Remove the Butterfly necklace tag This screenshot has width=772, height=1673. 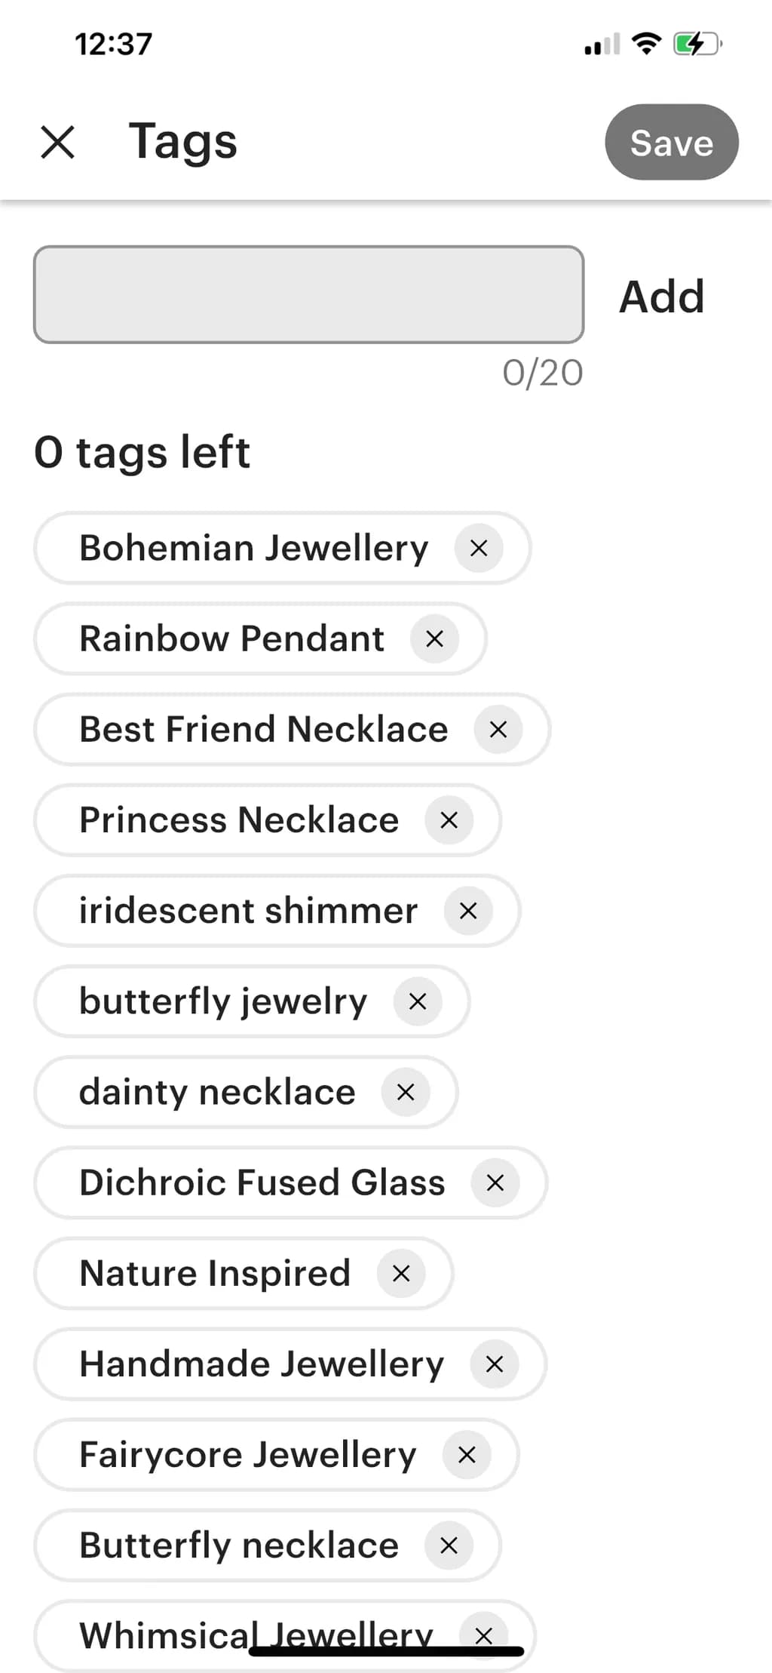pos(449,1545)
